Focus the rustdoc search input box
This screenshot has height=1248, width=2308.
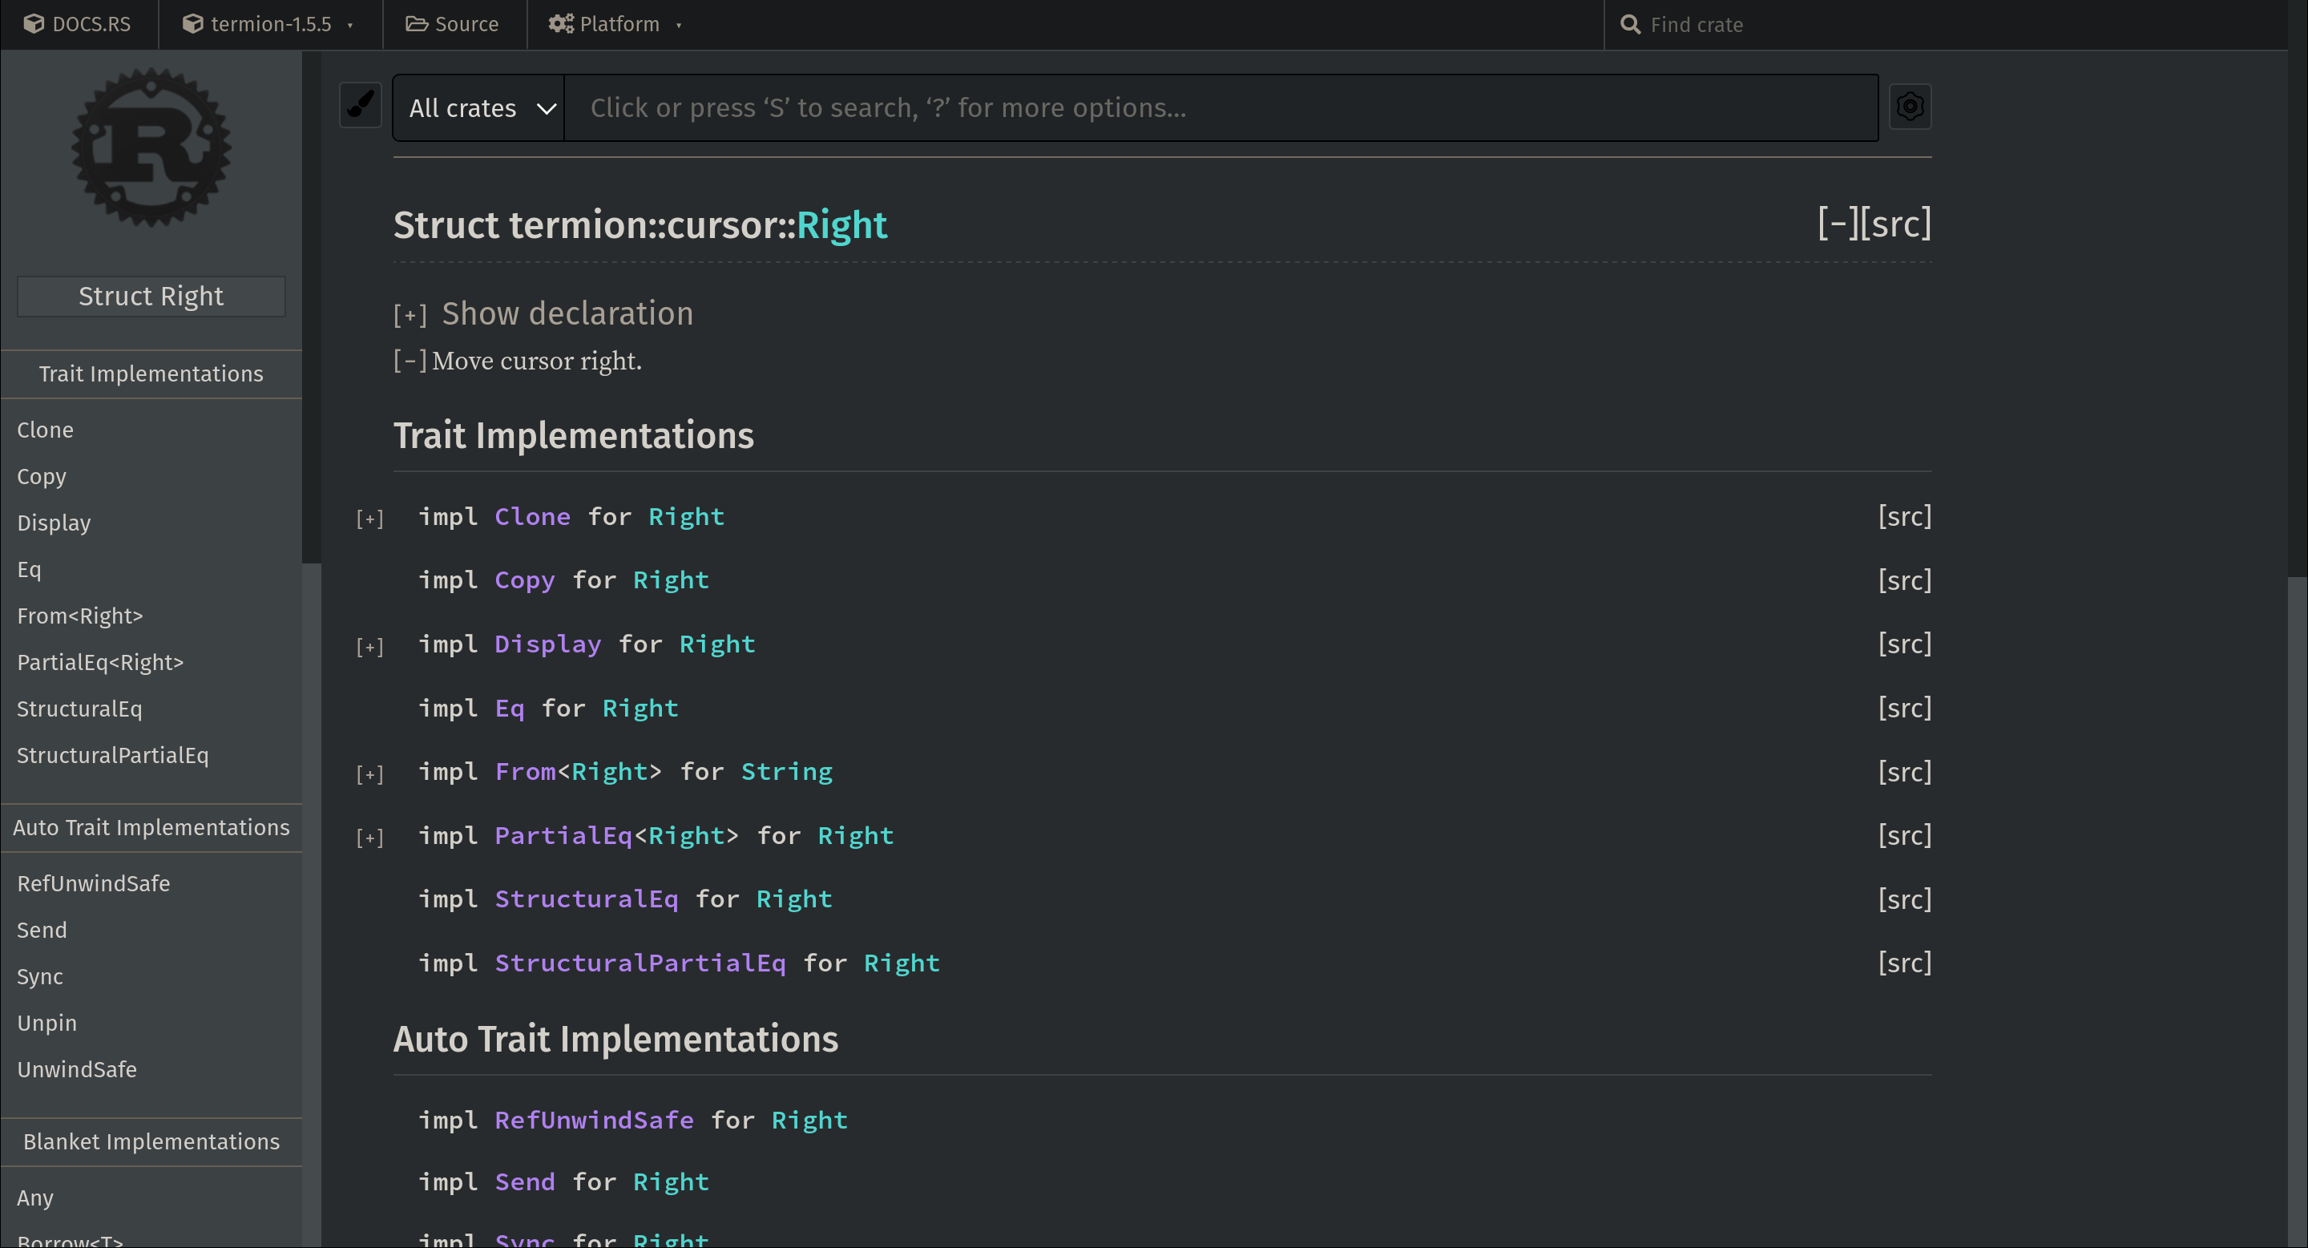coord(1221,107)
